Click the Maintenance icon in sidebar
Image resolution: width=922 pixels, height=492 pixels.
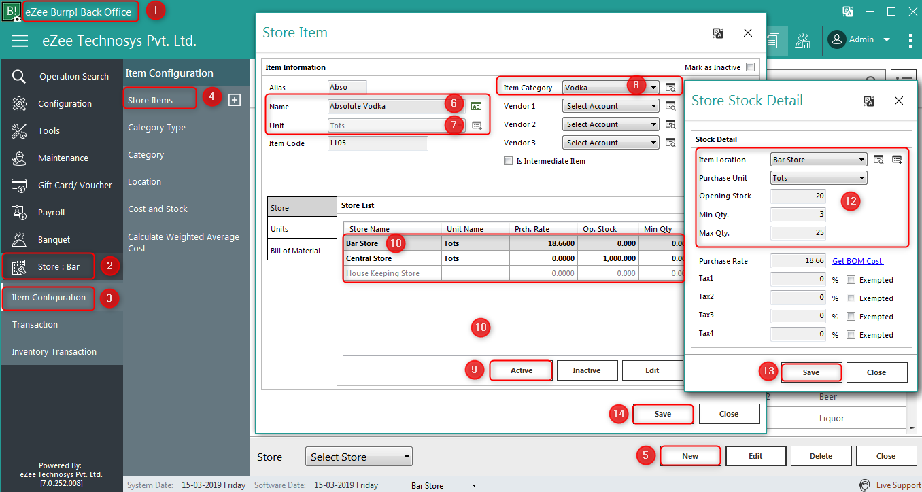[x=19, y=158]
